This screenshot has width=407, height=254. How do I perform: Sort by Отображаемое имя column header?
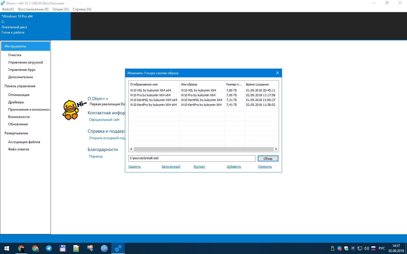(154, 84)
